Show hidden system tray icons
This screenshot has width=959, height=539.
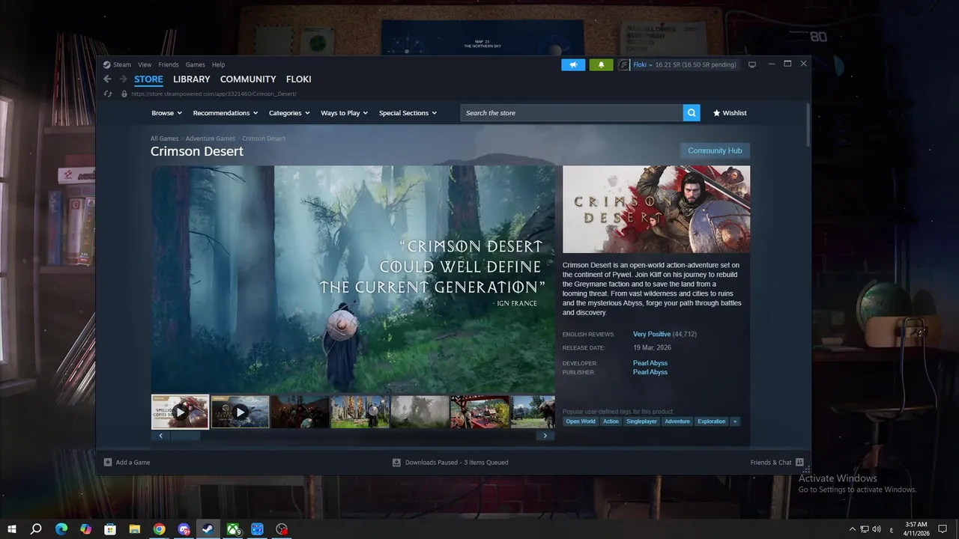(853, 529)
